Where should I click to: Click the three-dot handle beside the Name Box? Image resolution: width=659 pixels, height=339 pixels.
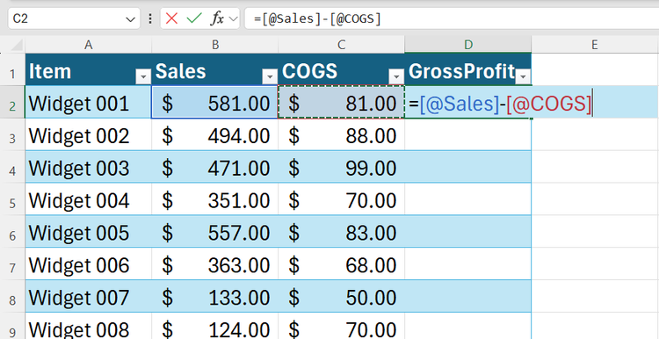[150, 18]
